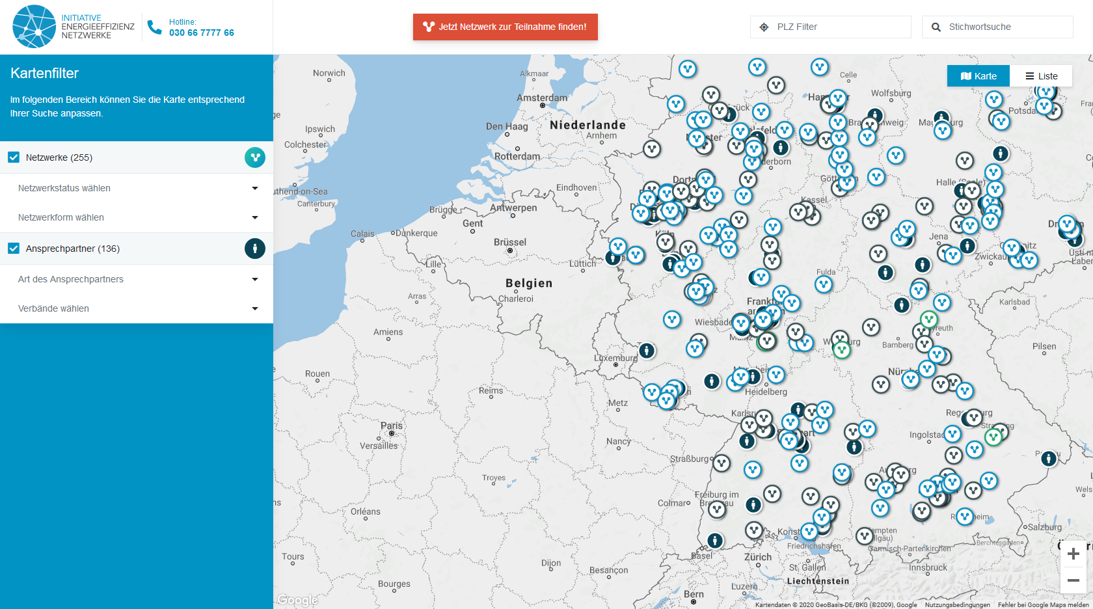
Task: Uncheck the Netzwerke (255) checkbox
Action: click(x=14, y=157)
